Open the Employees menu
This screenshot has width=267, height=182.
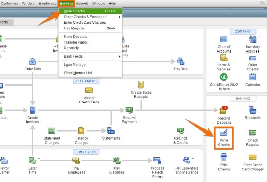[x=47, y=3]
